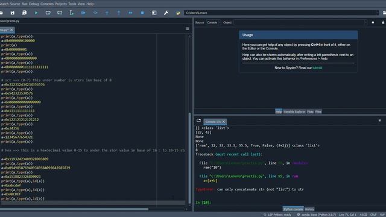Click the editor horizontal scrollbar thumb

click(74, 209)
